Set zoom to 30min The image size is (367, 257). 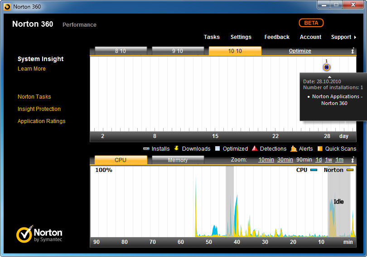pyautogui.click(x=285, y=160)
